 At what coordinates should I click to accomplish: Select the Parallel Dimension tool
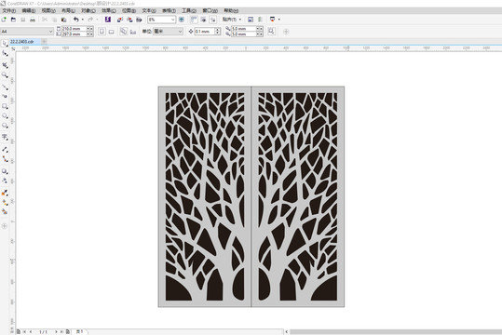click(x=5, y=150)
